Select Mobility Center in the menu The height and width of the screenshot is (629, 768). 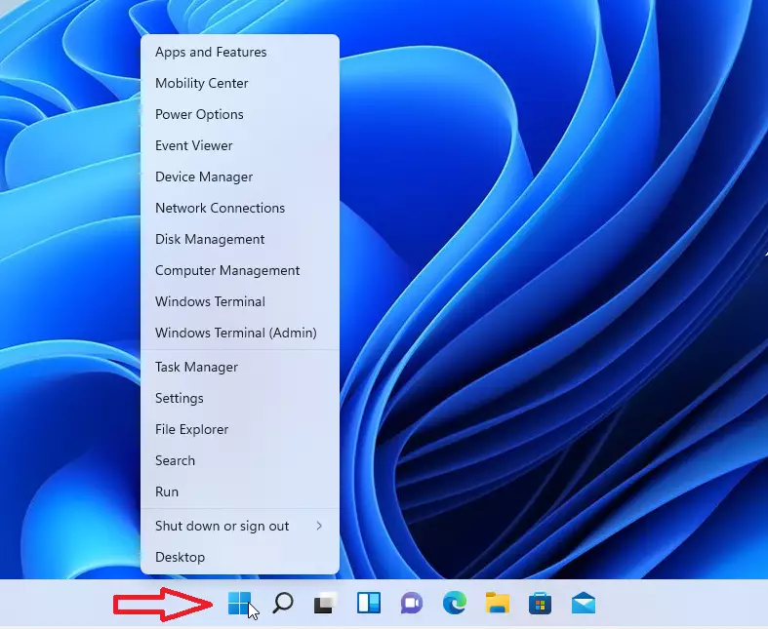(x=240, y=83)
